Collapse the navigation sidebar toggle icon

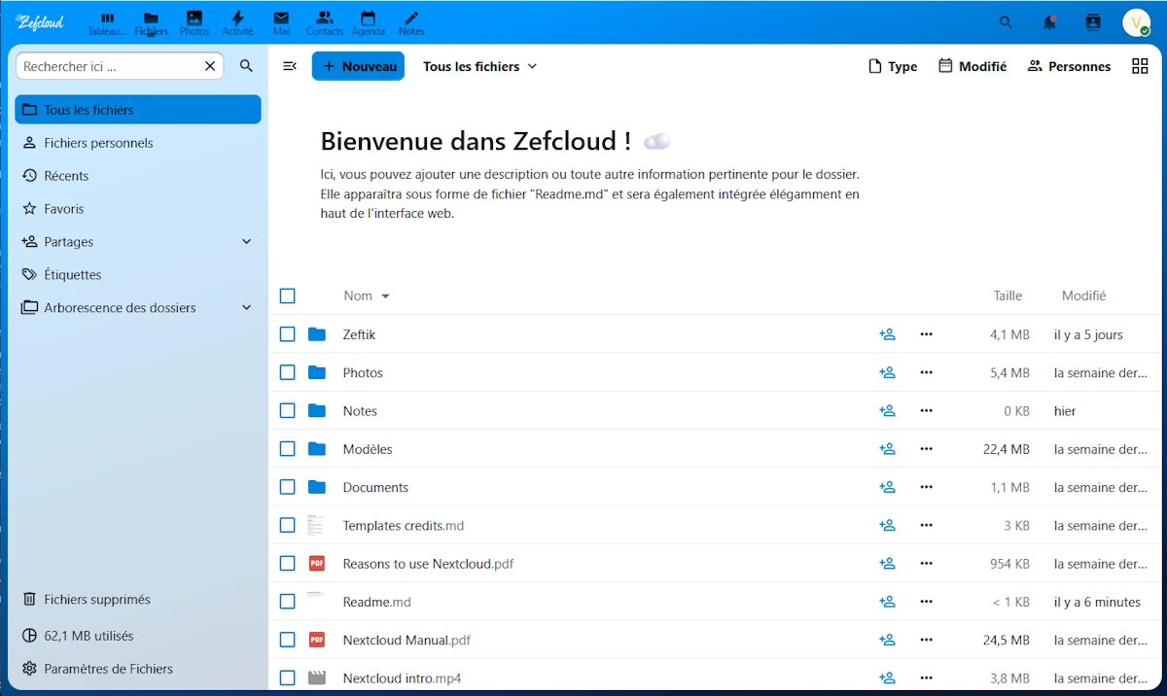(290, 66)
